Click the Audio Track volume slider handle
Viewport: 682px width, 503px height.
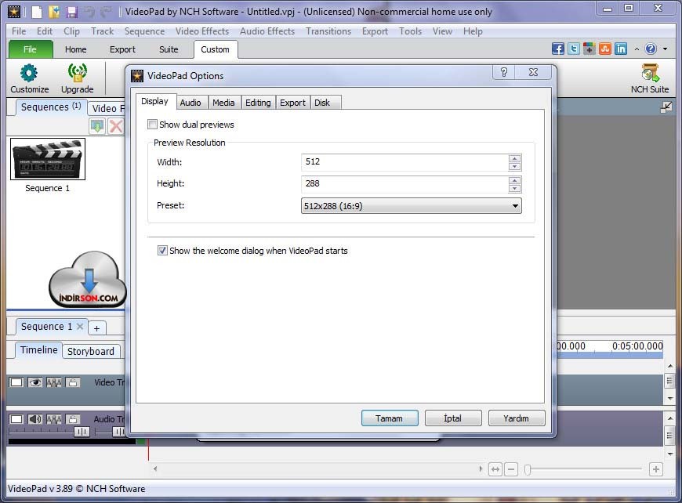[x=82, y=432]
